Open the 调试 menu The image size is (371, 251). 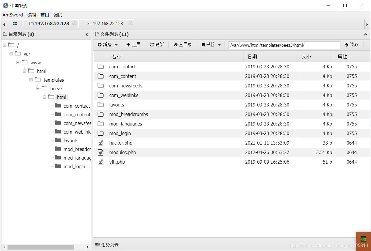[x=58, y=15]
